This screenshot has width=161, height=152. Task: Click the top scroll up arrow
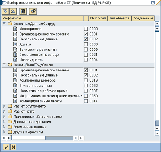click(157, 24)
